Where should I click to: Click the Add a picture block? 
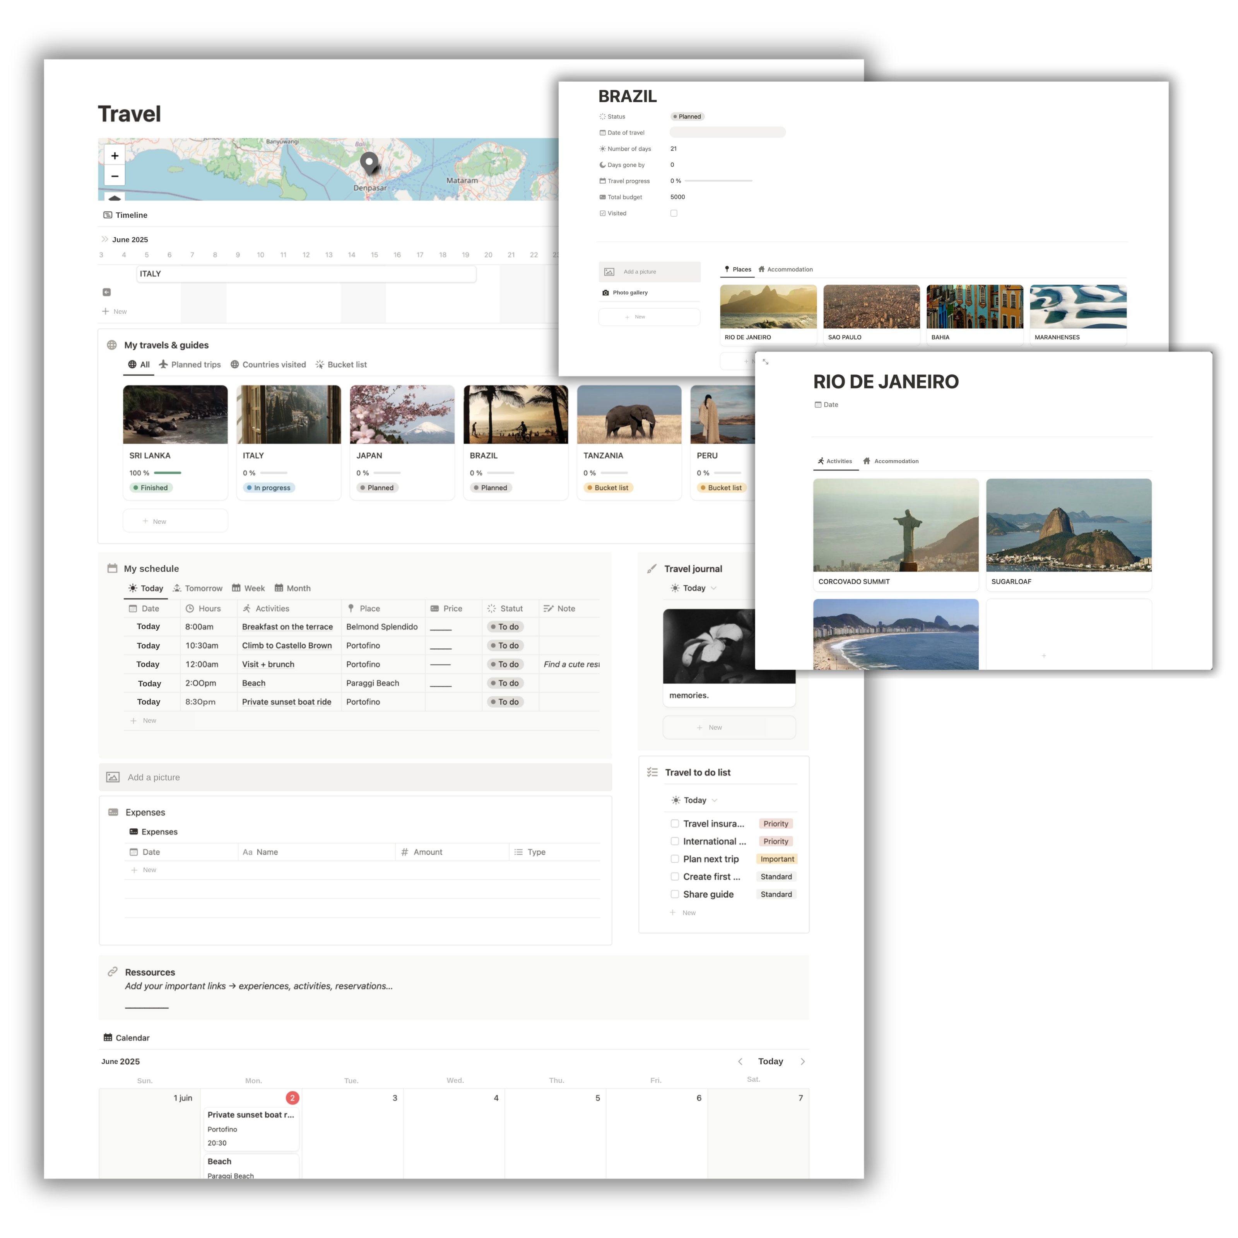(356, 777)
